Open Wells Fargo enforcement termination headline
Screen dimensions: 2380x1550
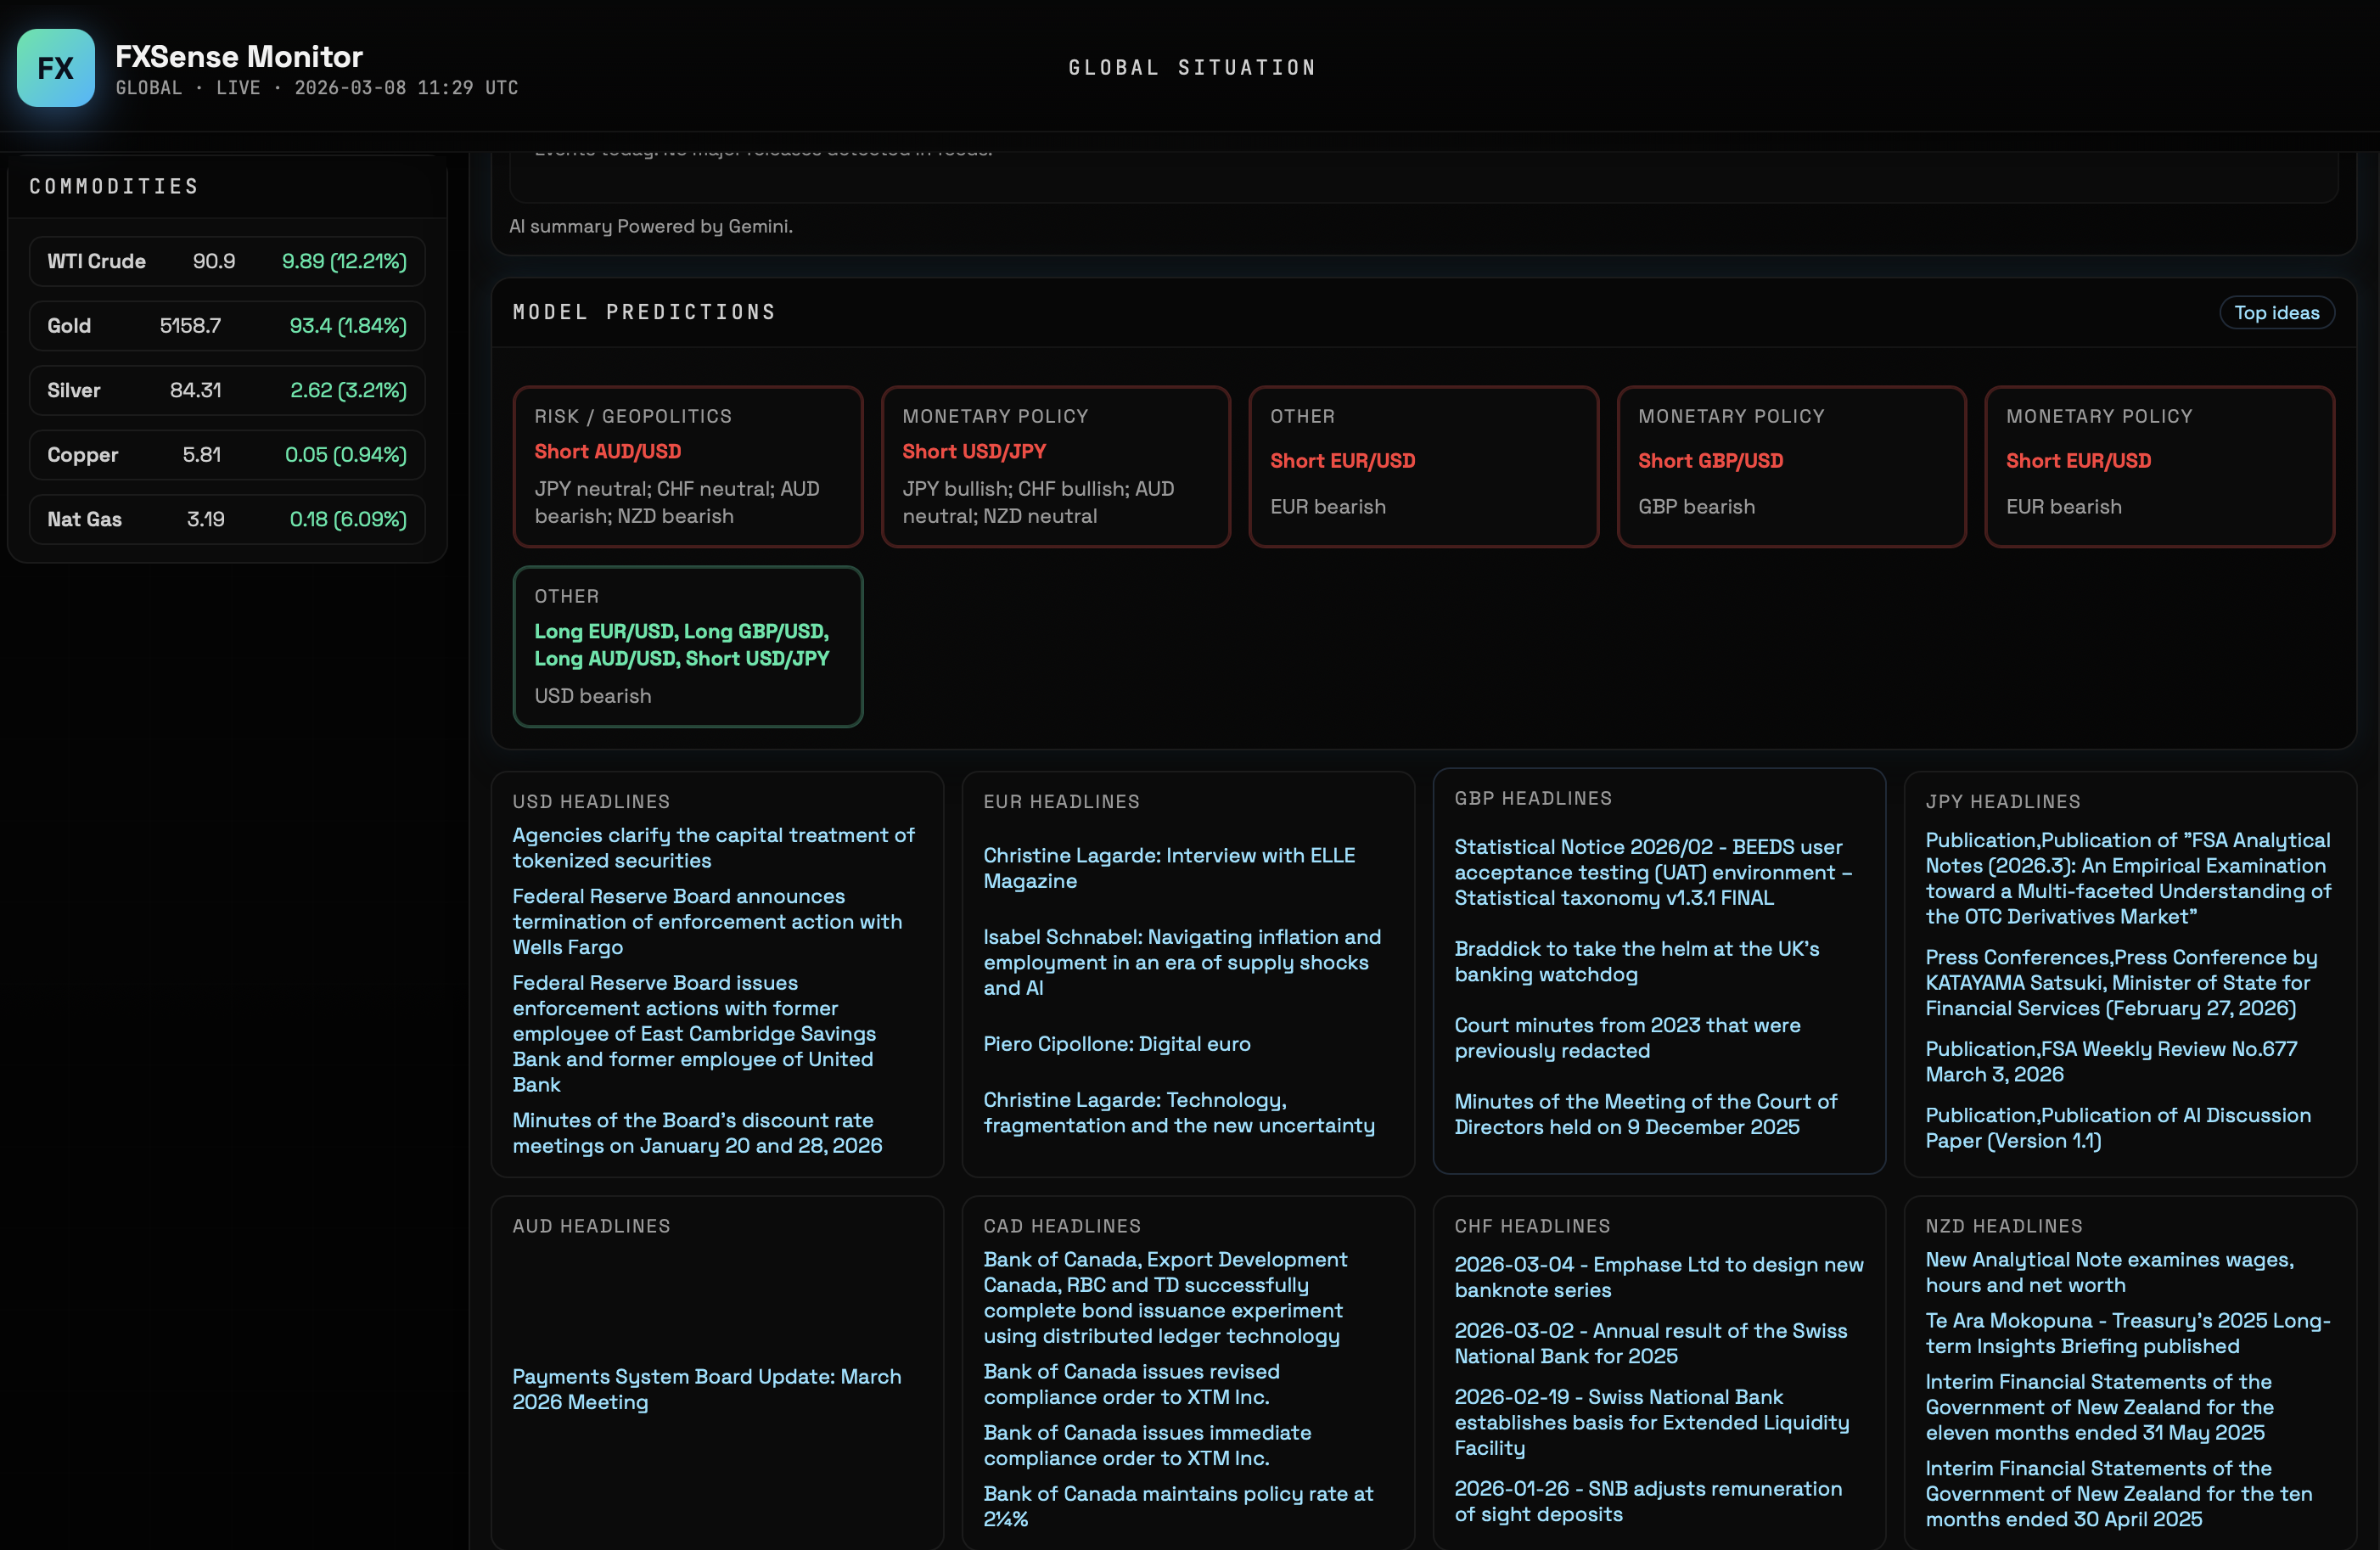(706, 922)
